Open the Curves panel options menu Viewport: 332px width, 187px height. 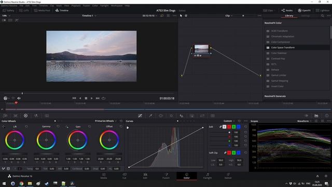(245, 121)
